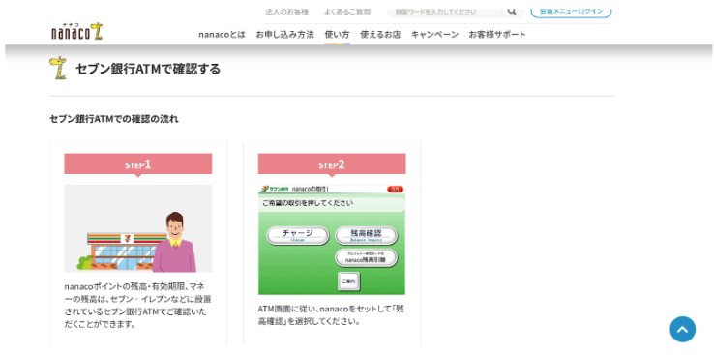Click the STEP2 ATM screen image
The height and width of the screenshot is (355, 714).
[x=332, y=240]
